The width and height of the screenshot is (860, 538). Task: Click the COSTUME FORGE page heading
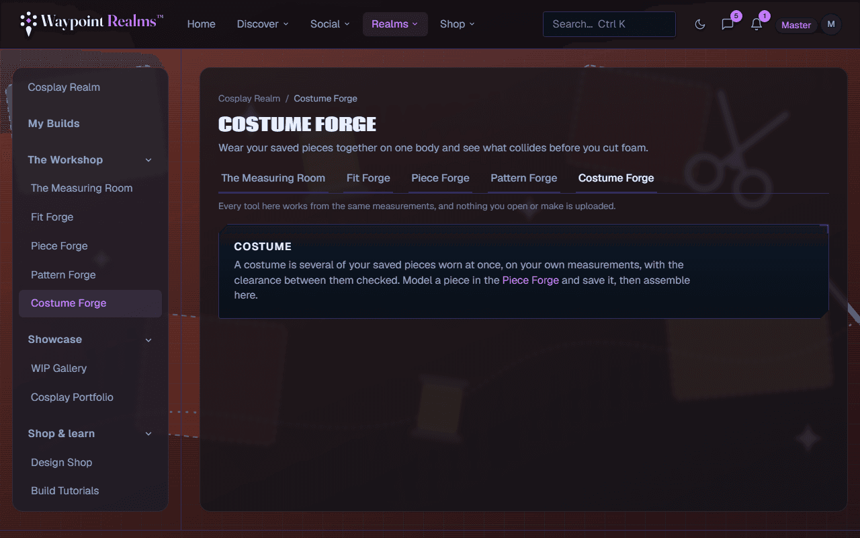tap(297, 124)
